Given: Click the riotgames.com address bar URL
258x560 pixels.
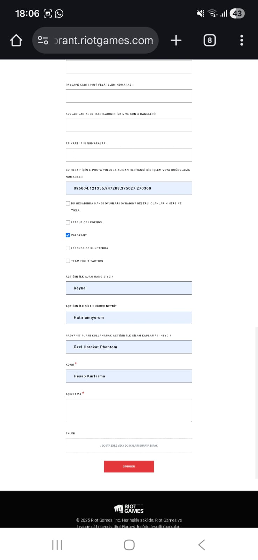Looking at the screenshot, I should point(103,41).
